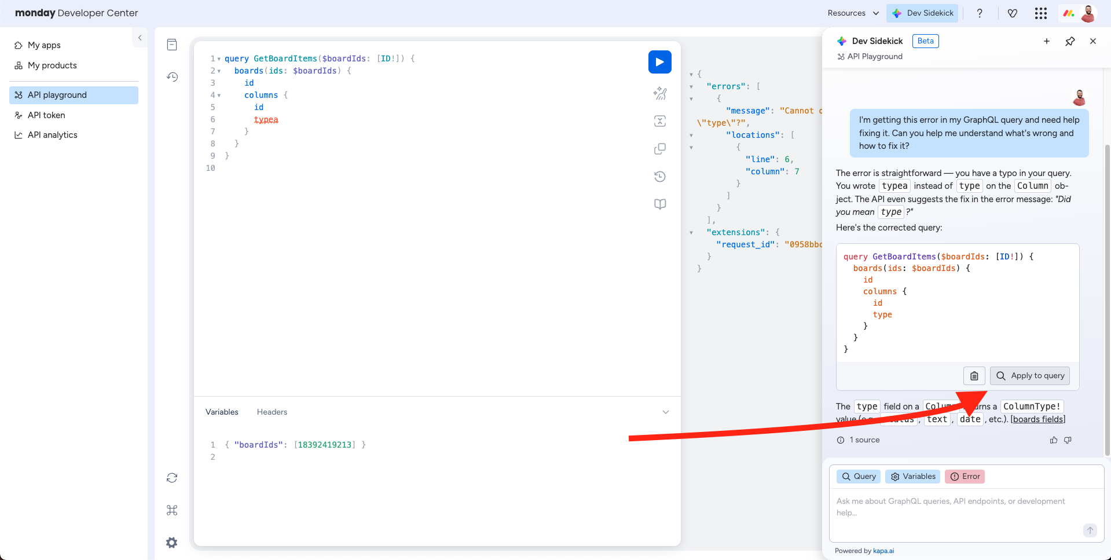
Task: Pin the Dev Sidekick panel
Action: pyautogui.click(x=1070, y=41)
